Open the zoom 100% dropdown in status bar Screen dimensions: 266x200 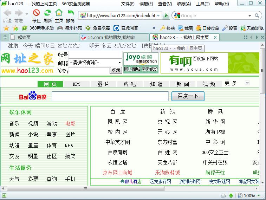click(259, 195)
